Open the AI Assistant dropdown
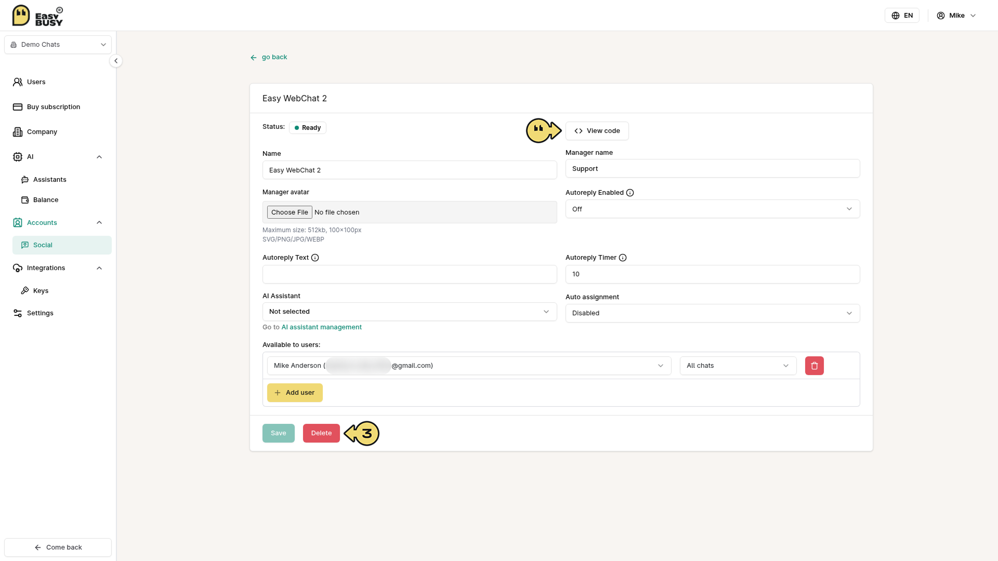This screenshot has height=561, width=998. [x=410, y=312]
